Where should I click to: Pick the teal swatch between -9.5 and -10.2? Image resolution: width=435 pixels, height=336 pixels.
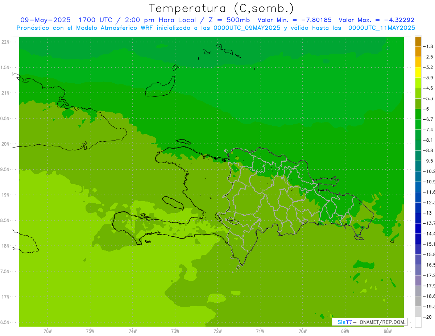click(x=418, y=166)
